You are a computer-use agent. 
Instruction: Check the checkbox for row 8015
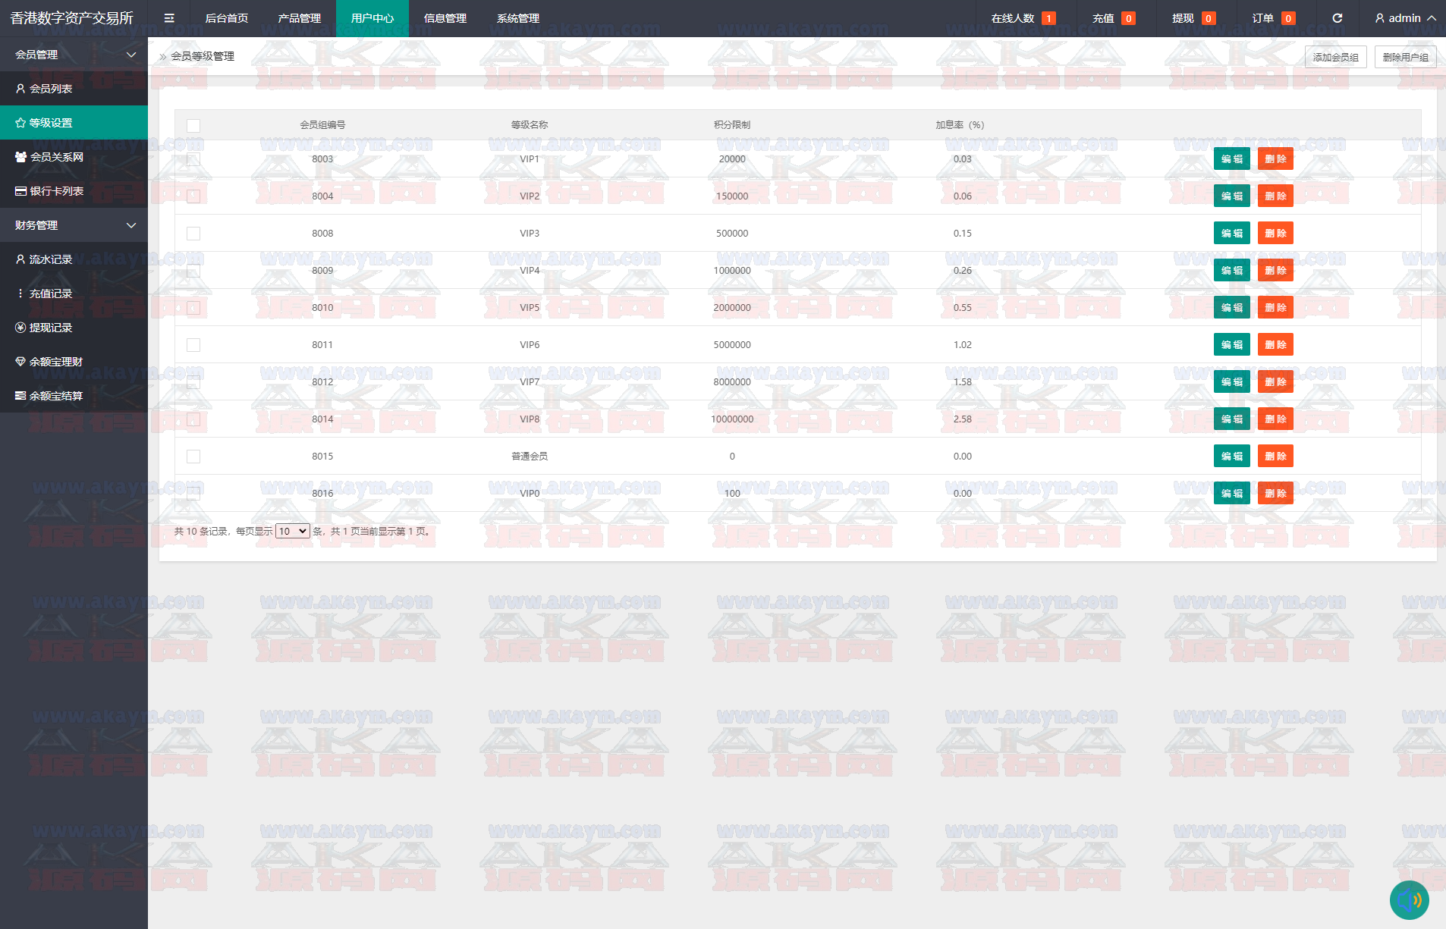(x=193, y=457)
